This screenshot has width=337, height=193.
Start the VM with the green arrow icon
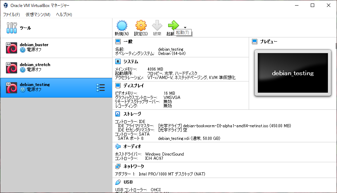(173, 25)
